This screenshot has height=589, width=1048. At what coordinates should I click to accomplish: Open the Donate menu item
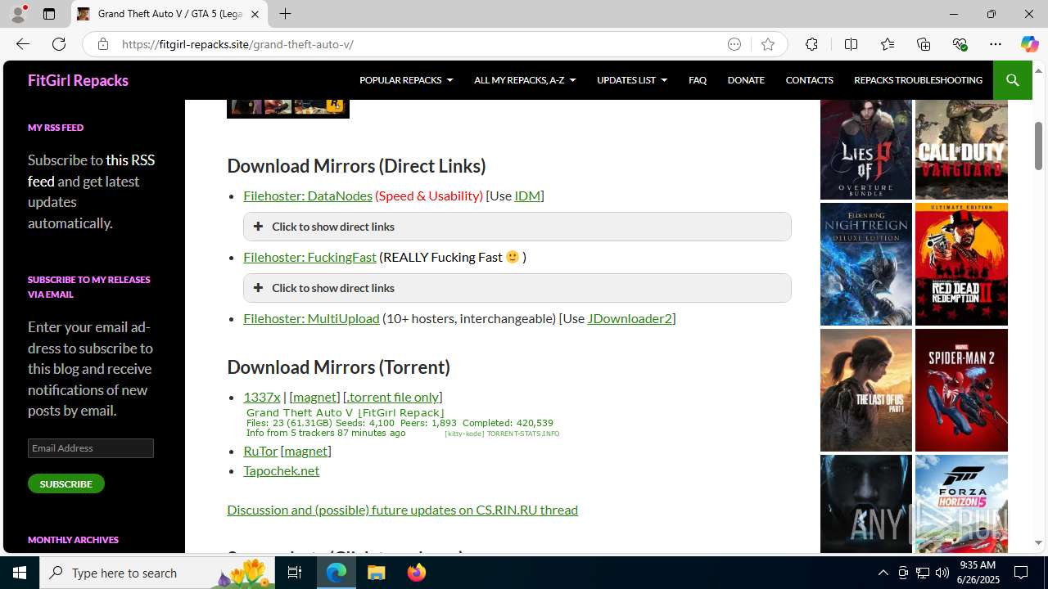746,80
